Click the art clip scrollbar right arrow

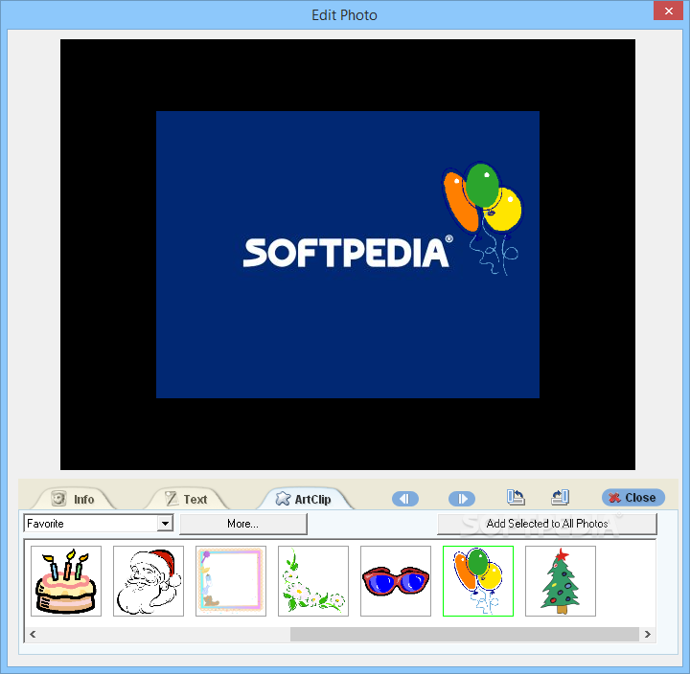pyautogui.click(x=647, y=634)
